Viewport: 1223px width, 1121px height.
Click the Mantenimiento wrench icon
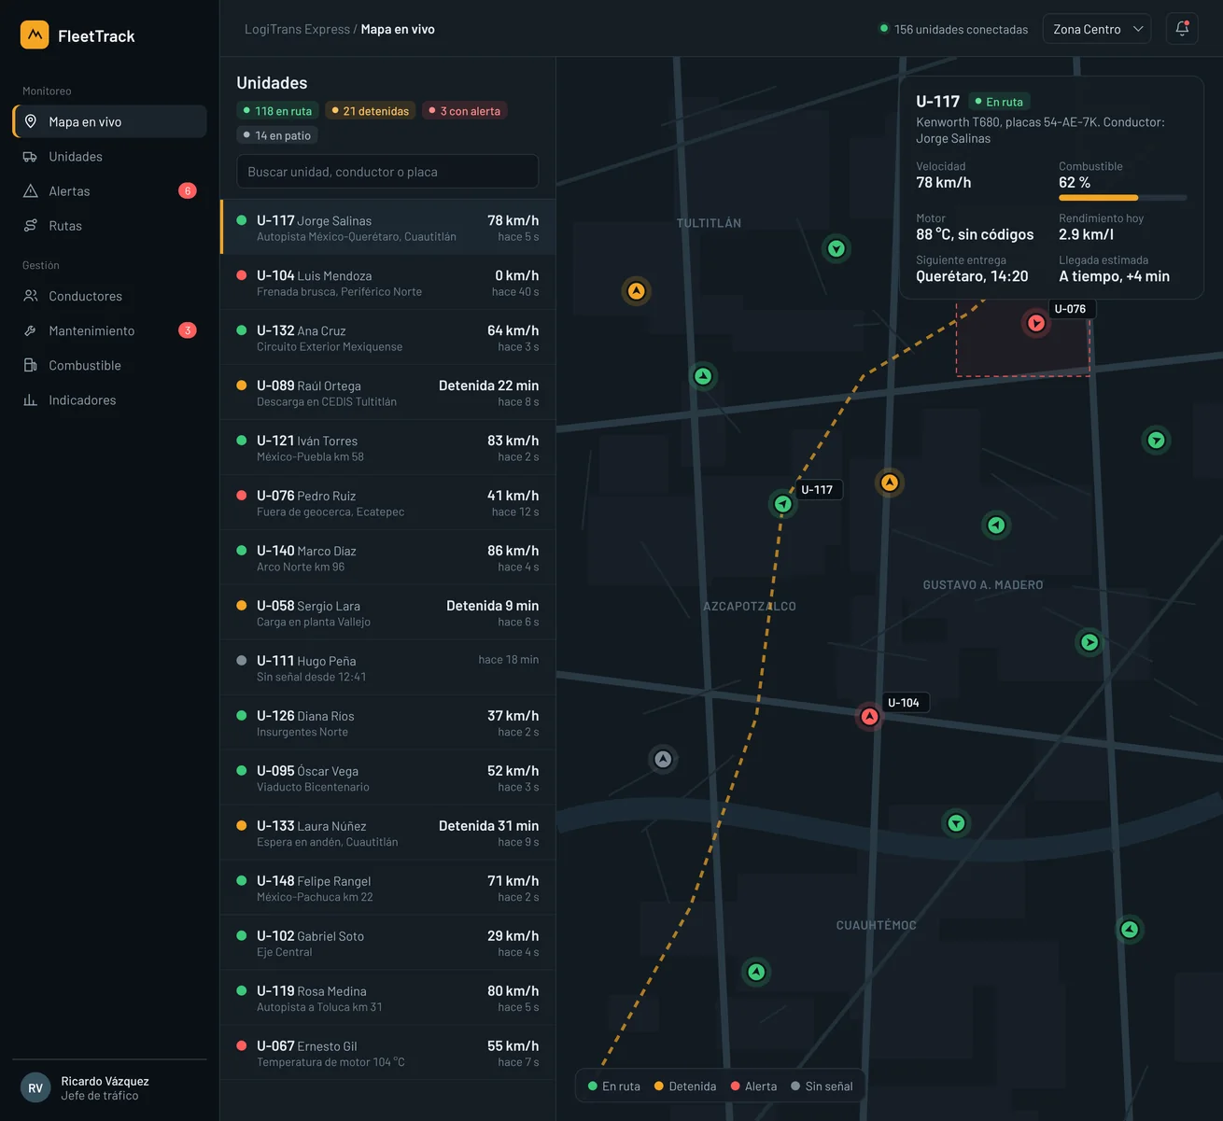pos(31,330)
